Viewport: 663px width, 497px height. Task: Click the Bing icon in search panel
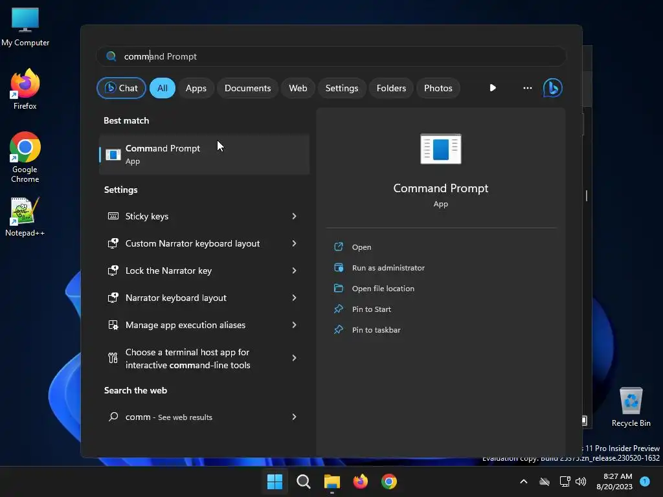pos(552,88)
